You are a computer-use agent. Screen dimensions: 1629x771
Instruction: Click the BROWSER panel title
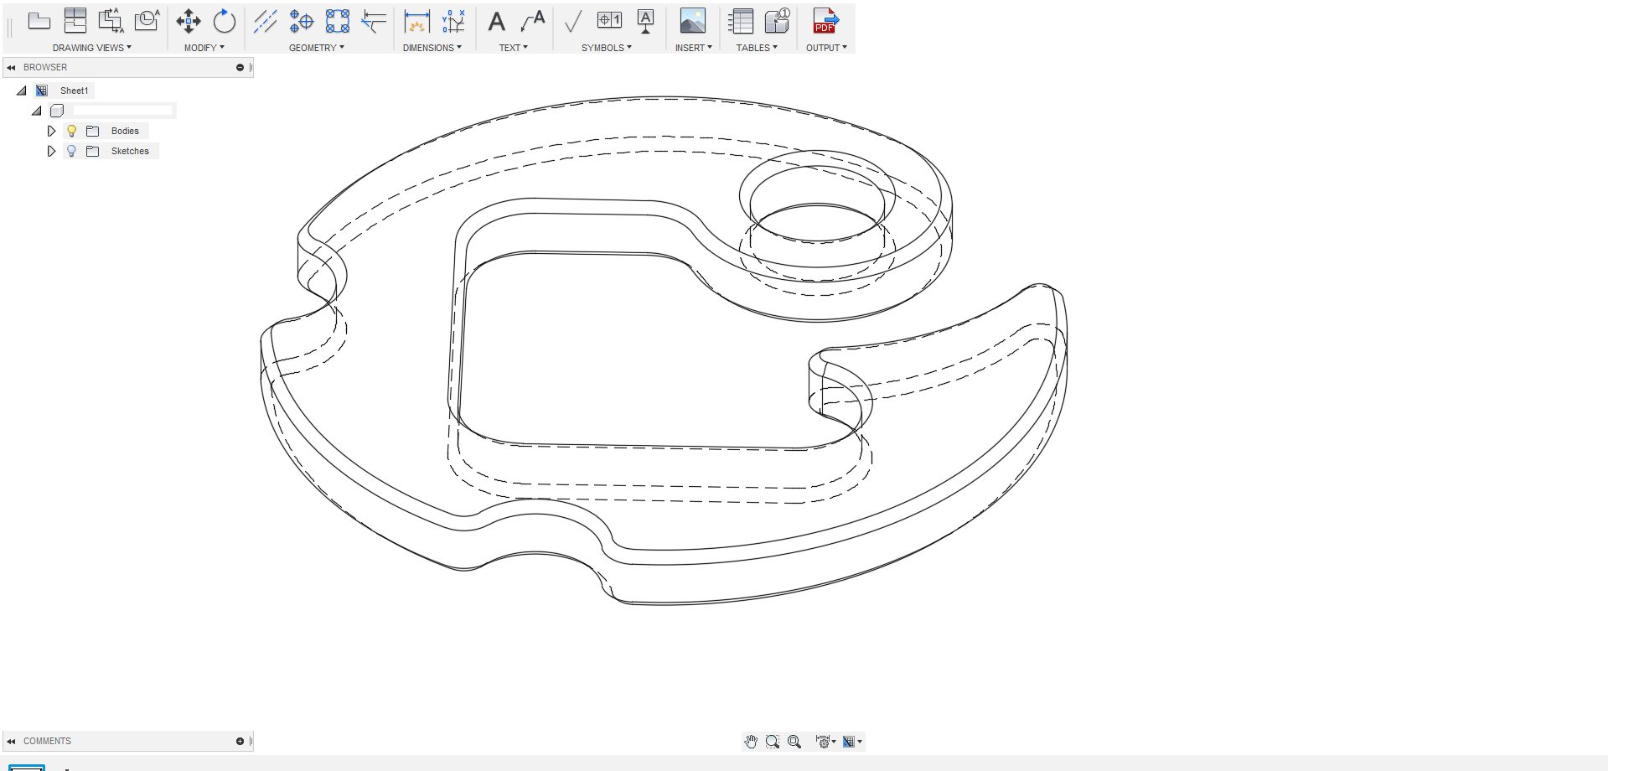[45, 67]
